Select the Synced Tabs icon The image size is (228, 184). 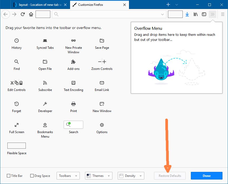click(x=45, y=41)
